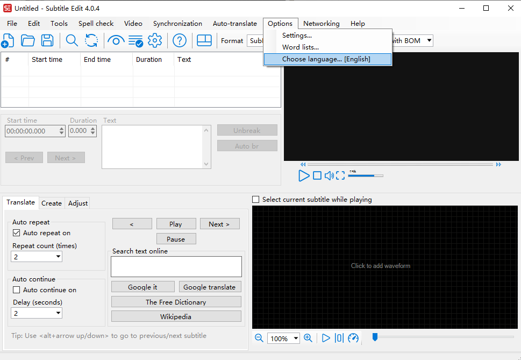Click the New subtitle file icon
This screenshot has width=521, height=360.
(x=8, y=40)
